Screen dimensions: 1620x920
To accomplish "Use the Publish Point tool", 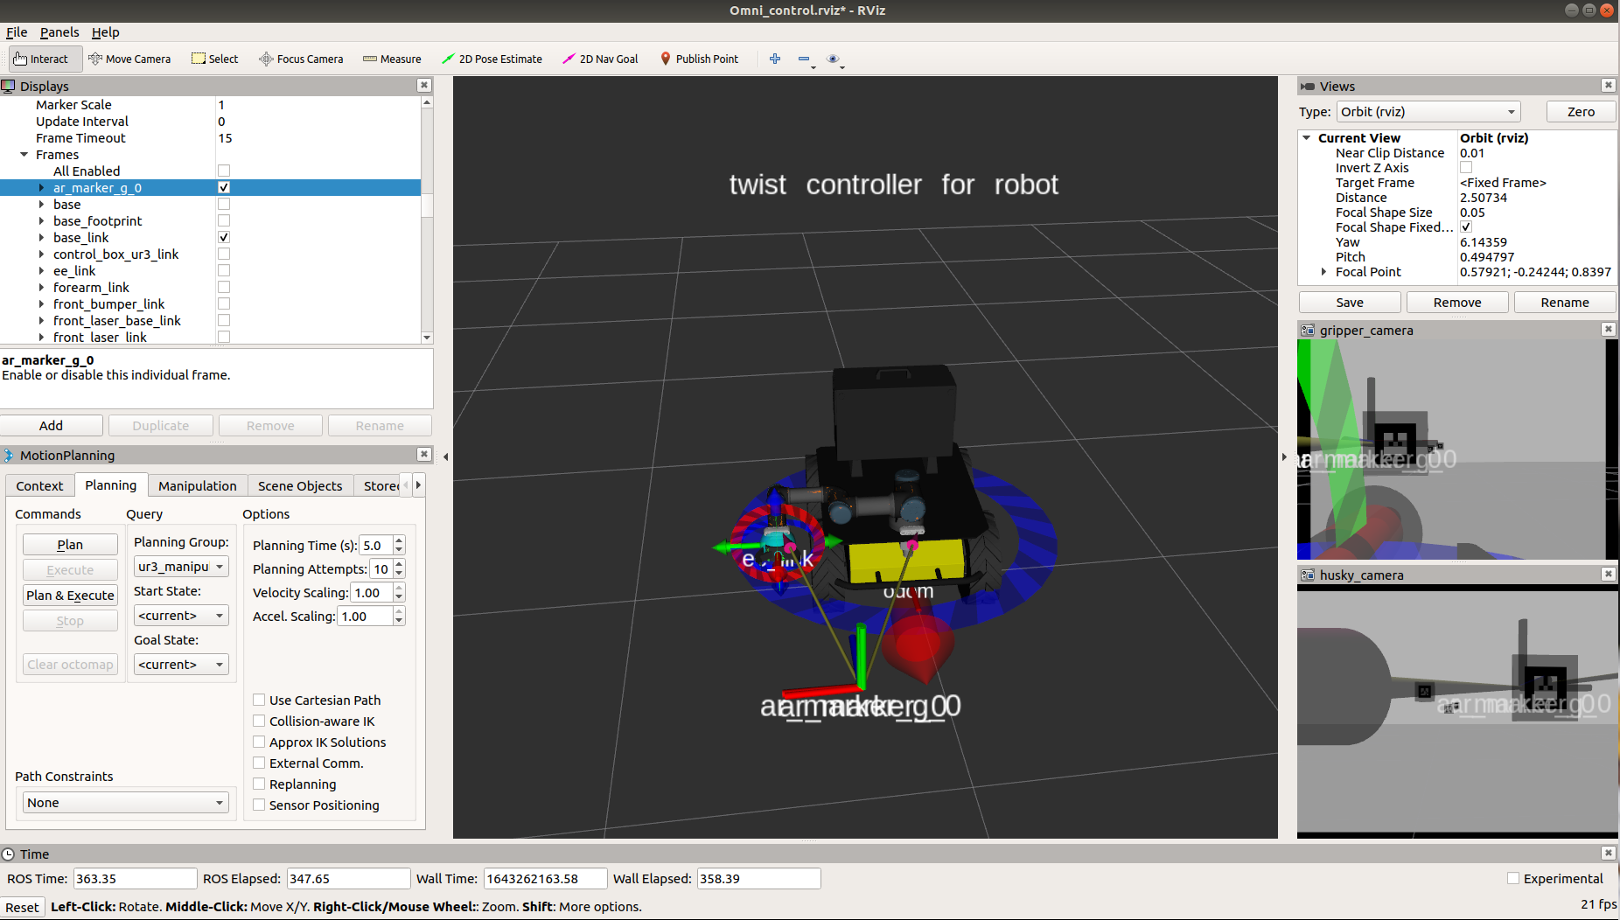I will pos(699,59).
